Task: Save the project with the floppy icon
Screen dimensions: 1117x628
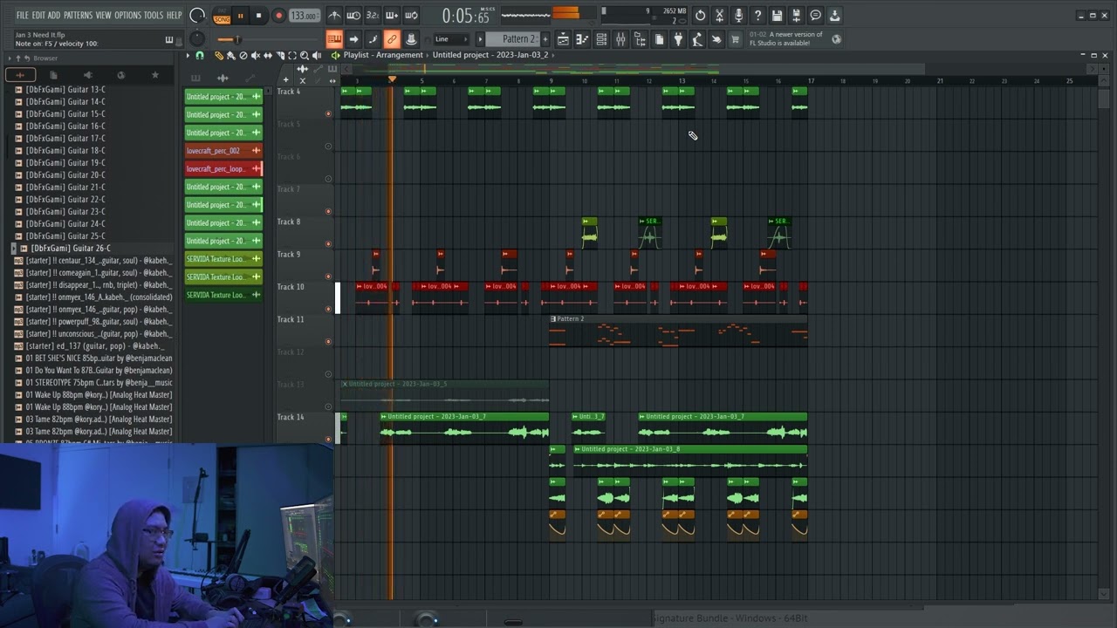Action: coord(777,16)
